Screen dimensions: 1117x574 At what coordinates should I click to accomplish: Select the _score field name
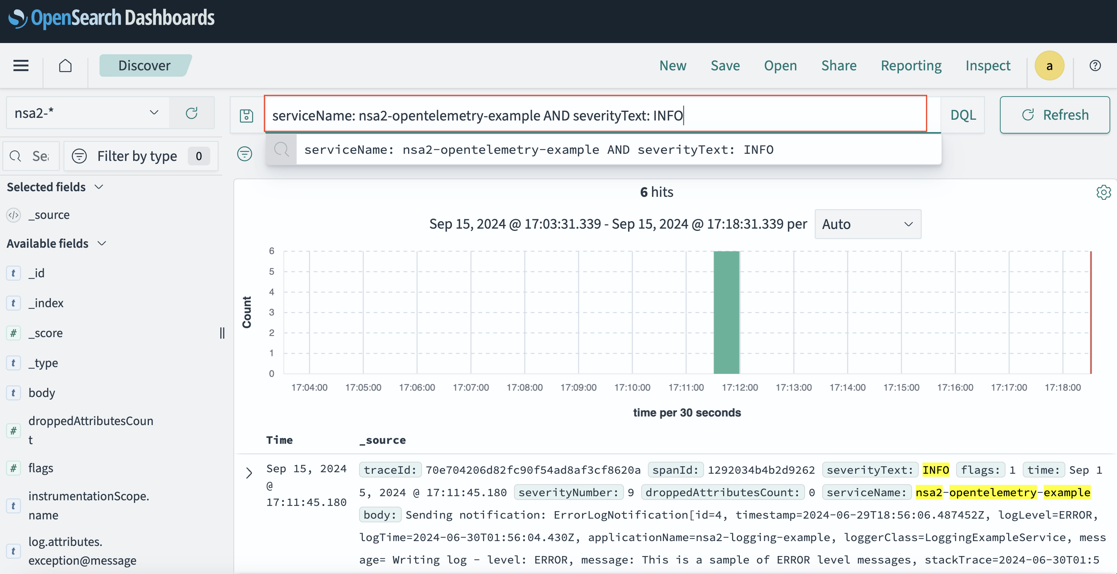[46, 333]
